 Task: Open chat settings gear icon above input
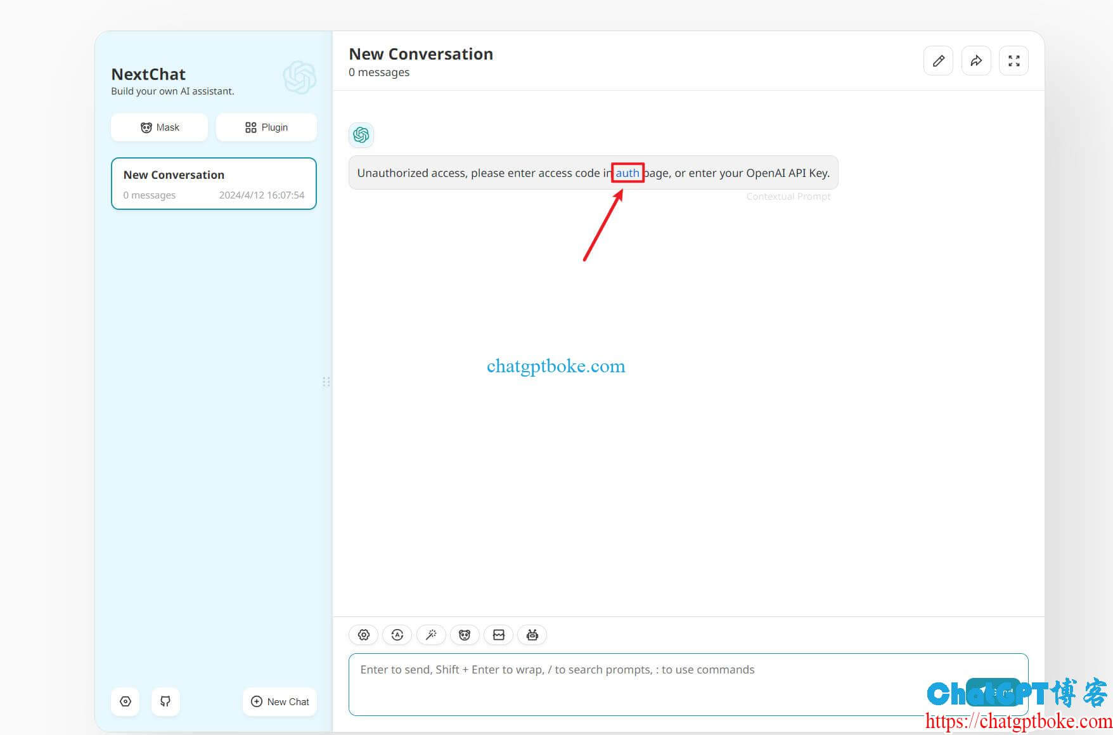(364, 635)
